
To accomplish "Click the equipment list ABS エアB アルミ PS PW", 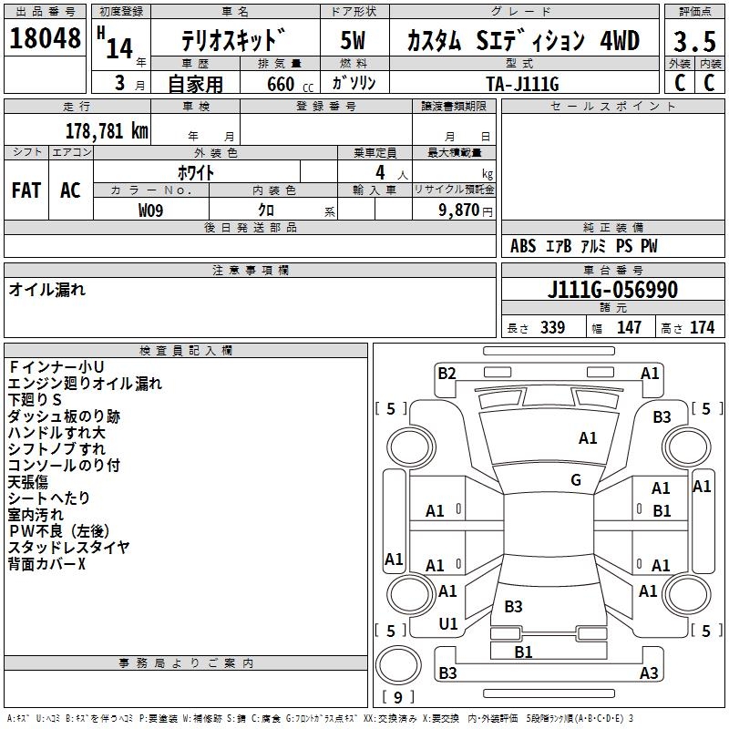I will [583, 246].
